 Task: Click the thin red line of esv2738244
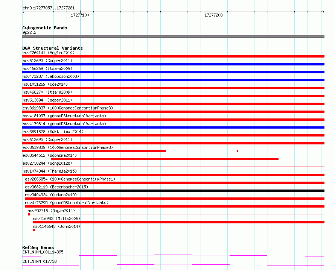click(x=173, y=167)
